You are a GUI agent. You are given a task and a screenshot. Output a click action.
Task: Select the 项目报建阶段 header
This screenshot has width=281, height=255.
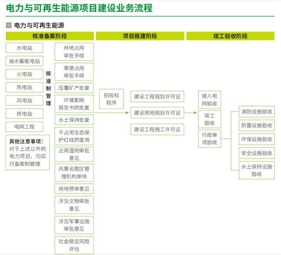tap(140, 36)
